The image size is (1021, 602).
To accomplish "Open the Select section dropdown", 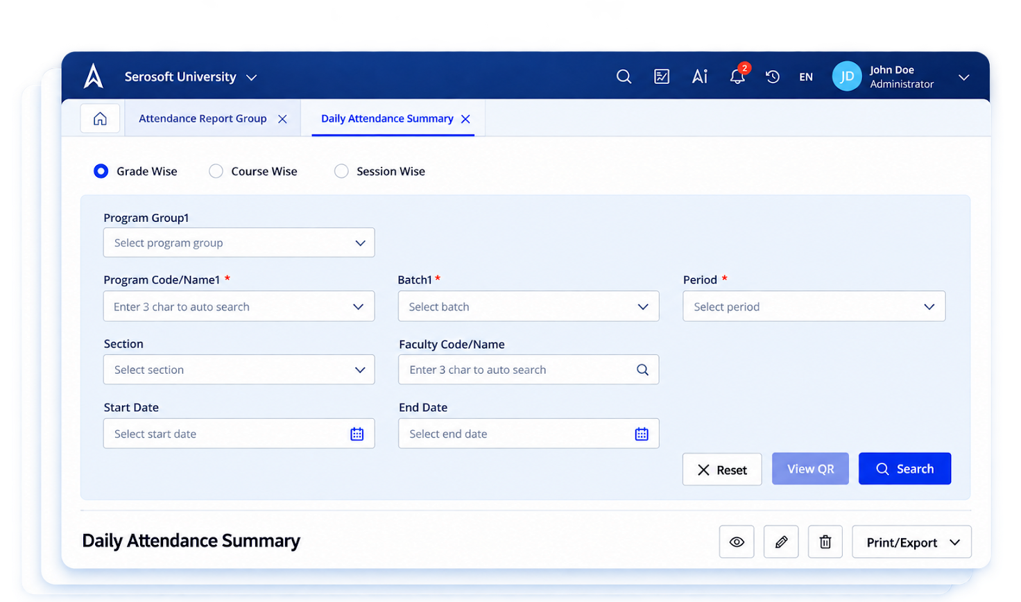I will (239, 370).
